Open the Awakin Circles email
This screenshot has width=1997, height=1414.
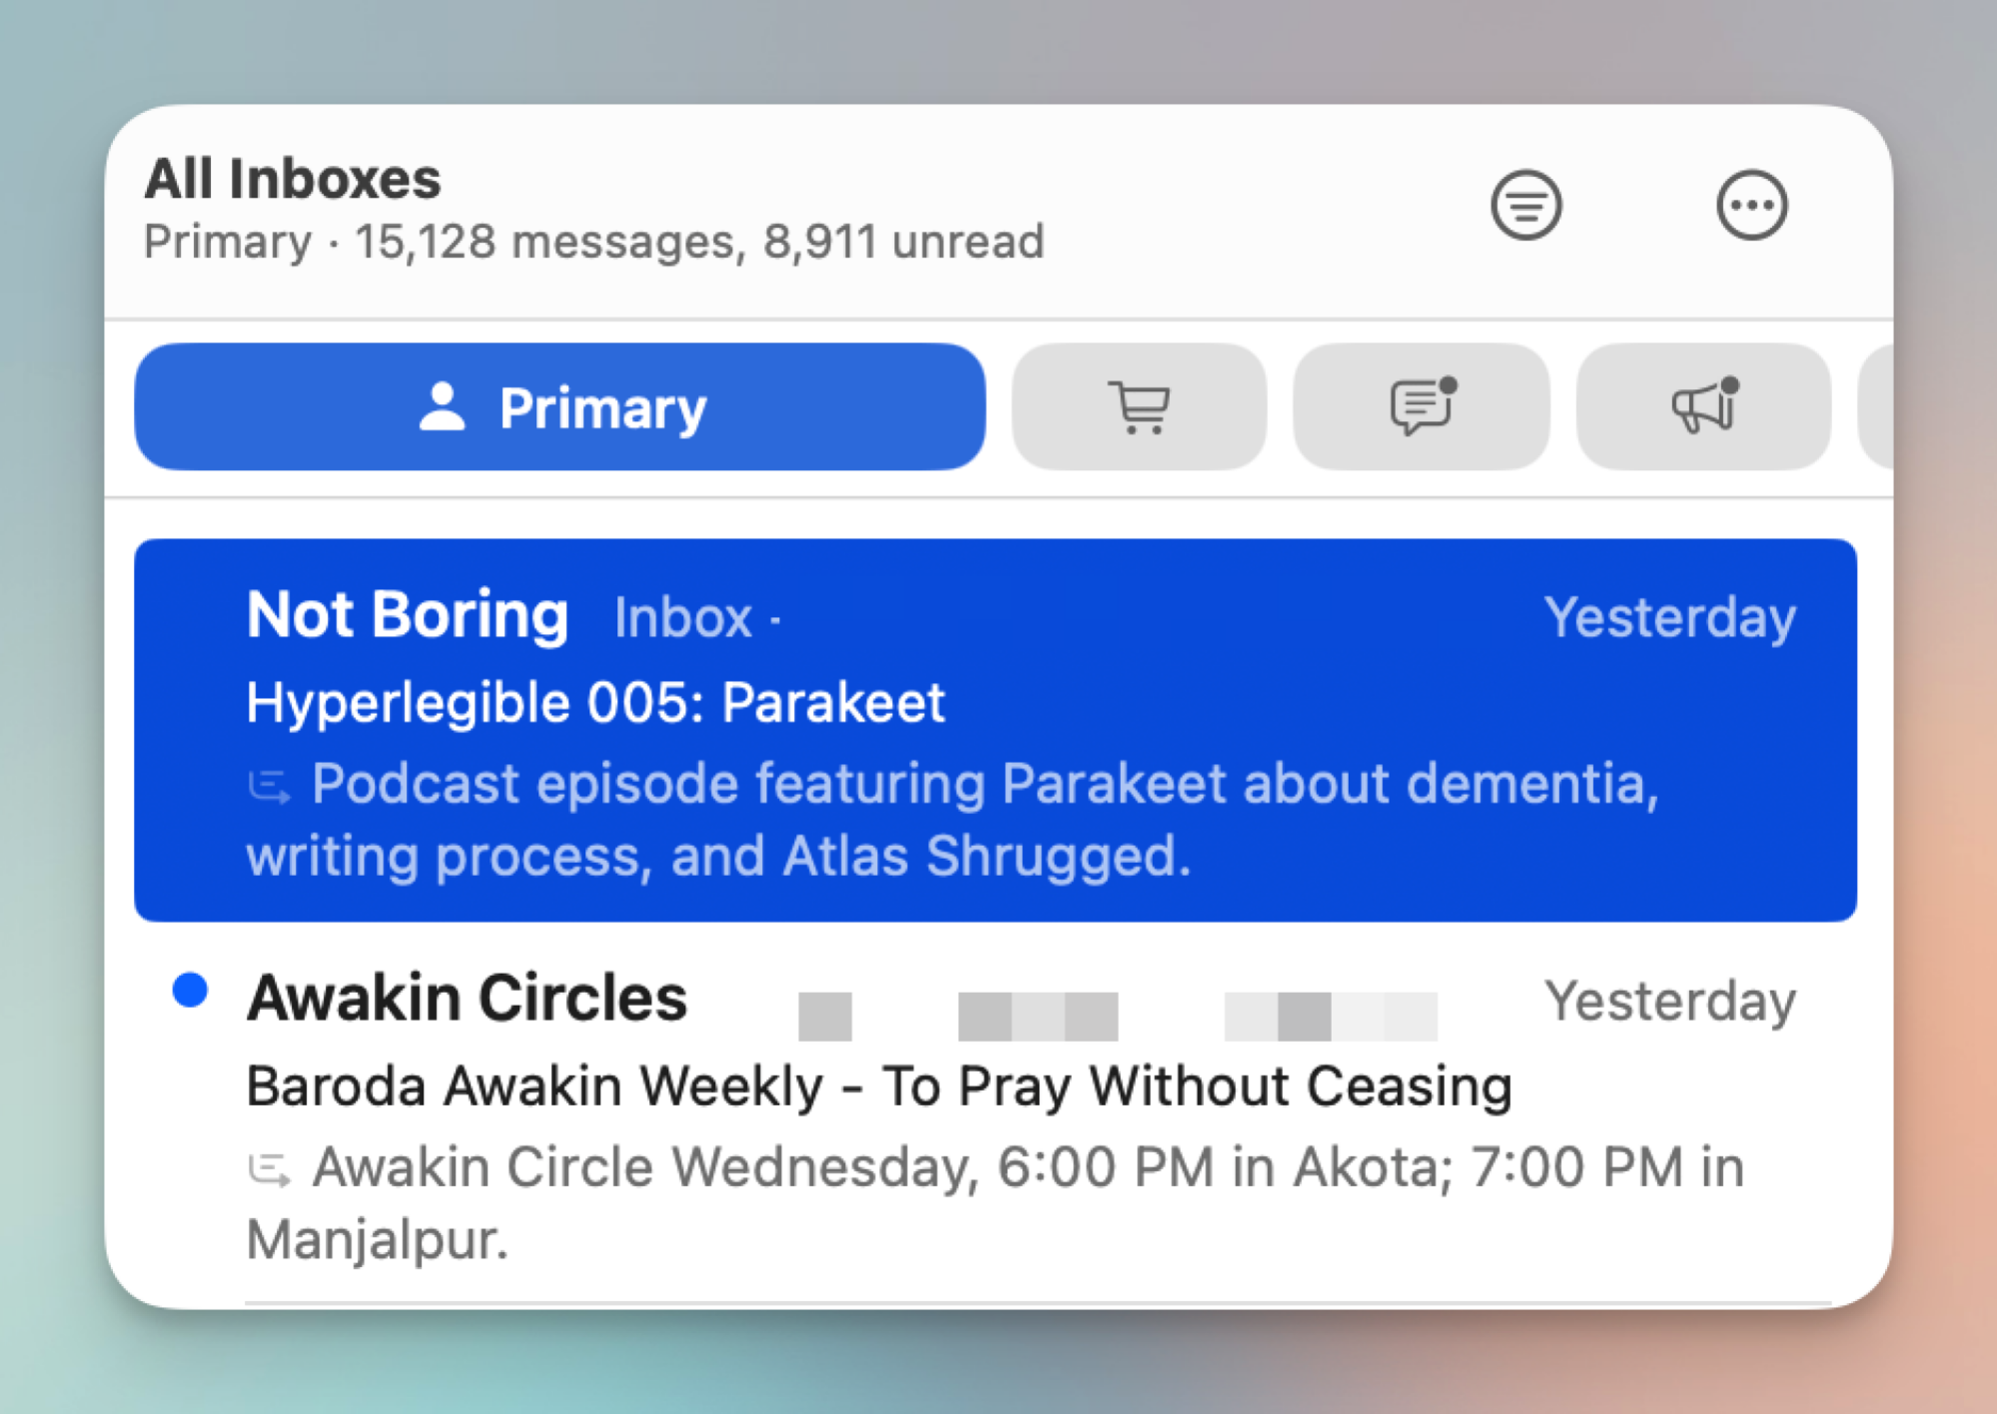click(995, 1115)
